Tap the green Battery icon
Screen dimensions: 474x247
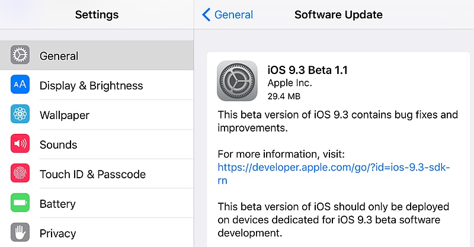[20, 203]
